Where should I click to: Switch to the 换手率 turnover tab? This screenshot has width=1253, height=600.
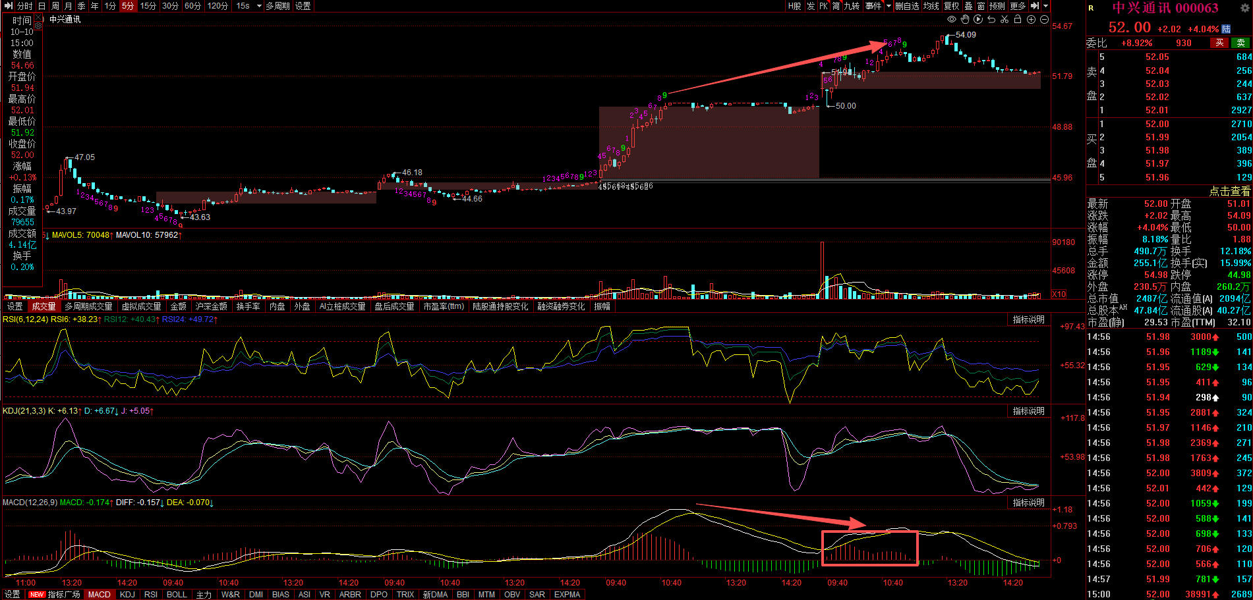(248, 306)
